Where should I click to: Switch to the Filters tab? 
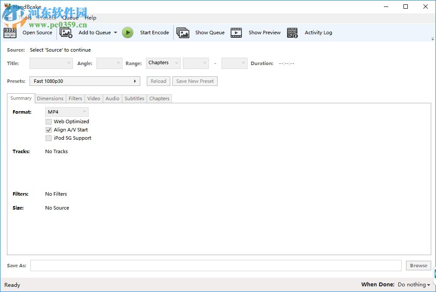76,98
